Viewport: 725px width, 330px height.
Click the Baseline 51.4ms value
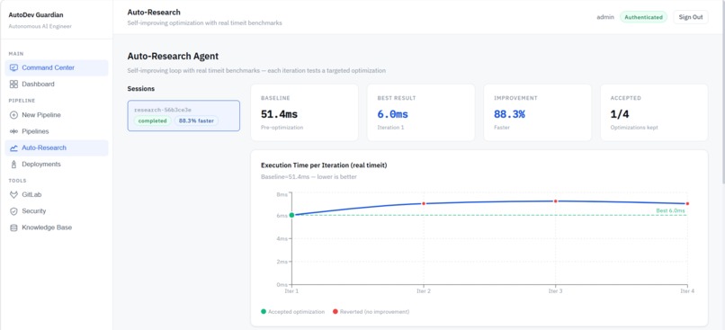[x=279, y=114]
